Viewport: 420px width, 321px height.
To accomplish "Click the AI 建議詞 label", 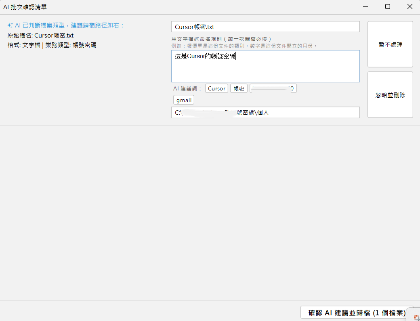I will [187, 88].
